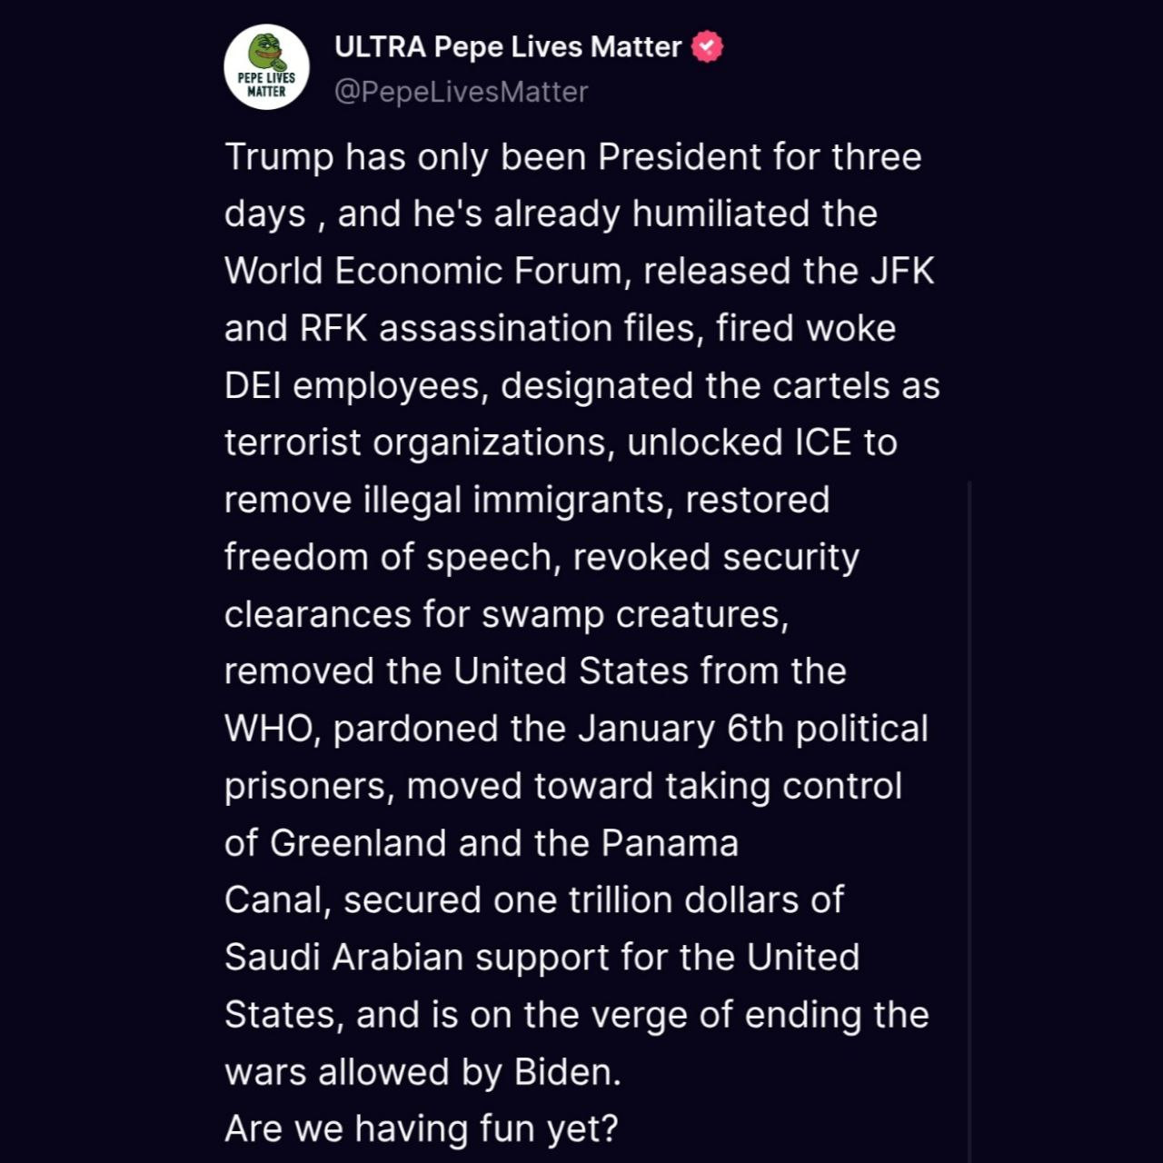Viewport: 1163px width, 1163px height.
Task: Click the word "Trump" starting the post
Action: [x=279, y=157]
